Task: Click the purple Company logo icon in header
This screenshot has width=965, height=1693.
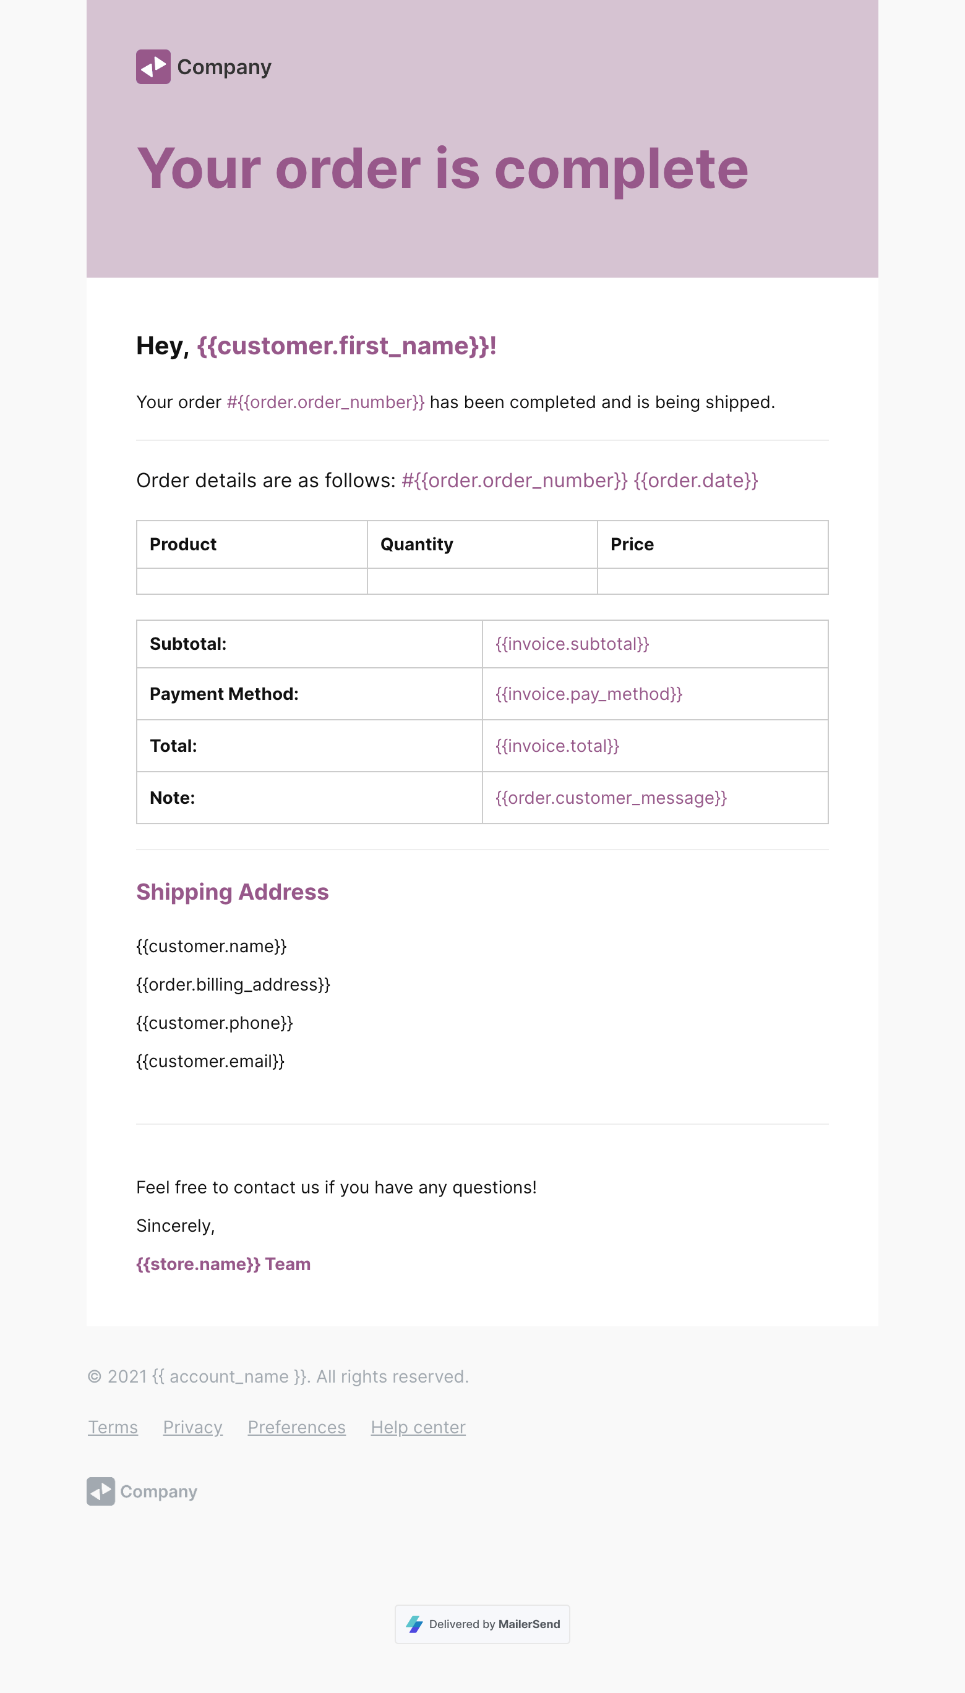Action: pyautogui.click(x=153, y=67)
